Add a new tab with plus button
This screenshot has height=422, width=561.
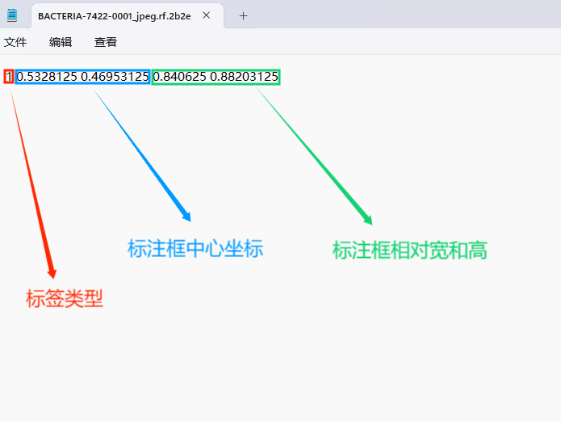pos(243,15)
